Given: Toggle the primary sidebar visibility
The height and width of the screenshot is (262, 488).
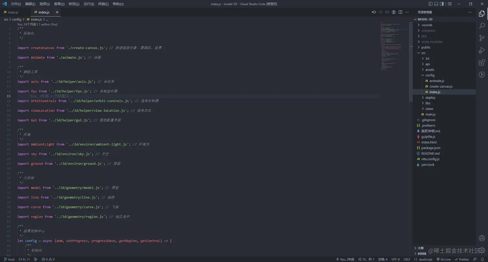Looking at the screenshot, I should point(430,4).
